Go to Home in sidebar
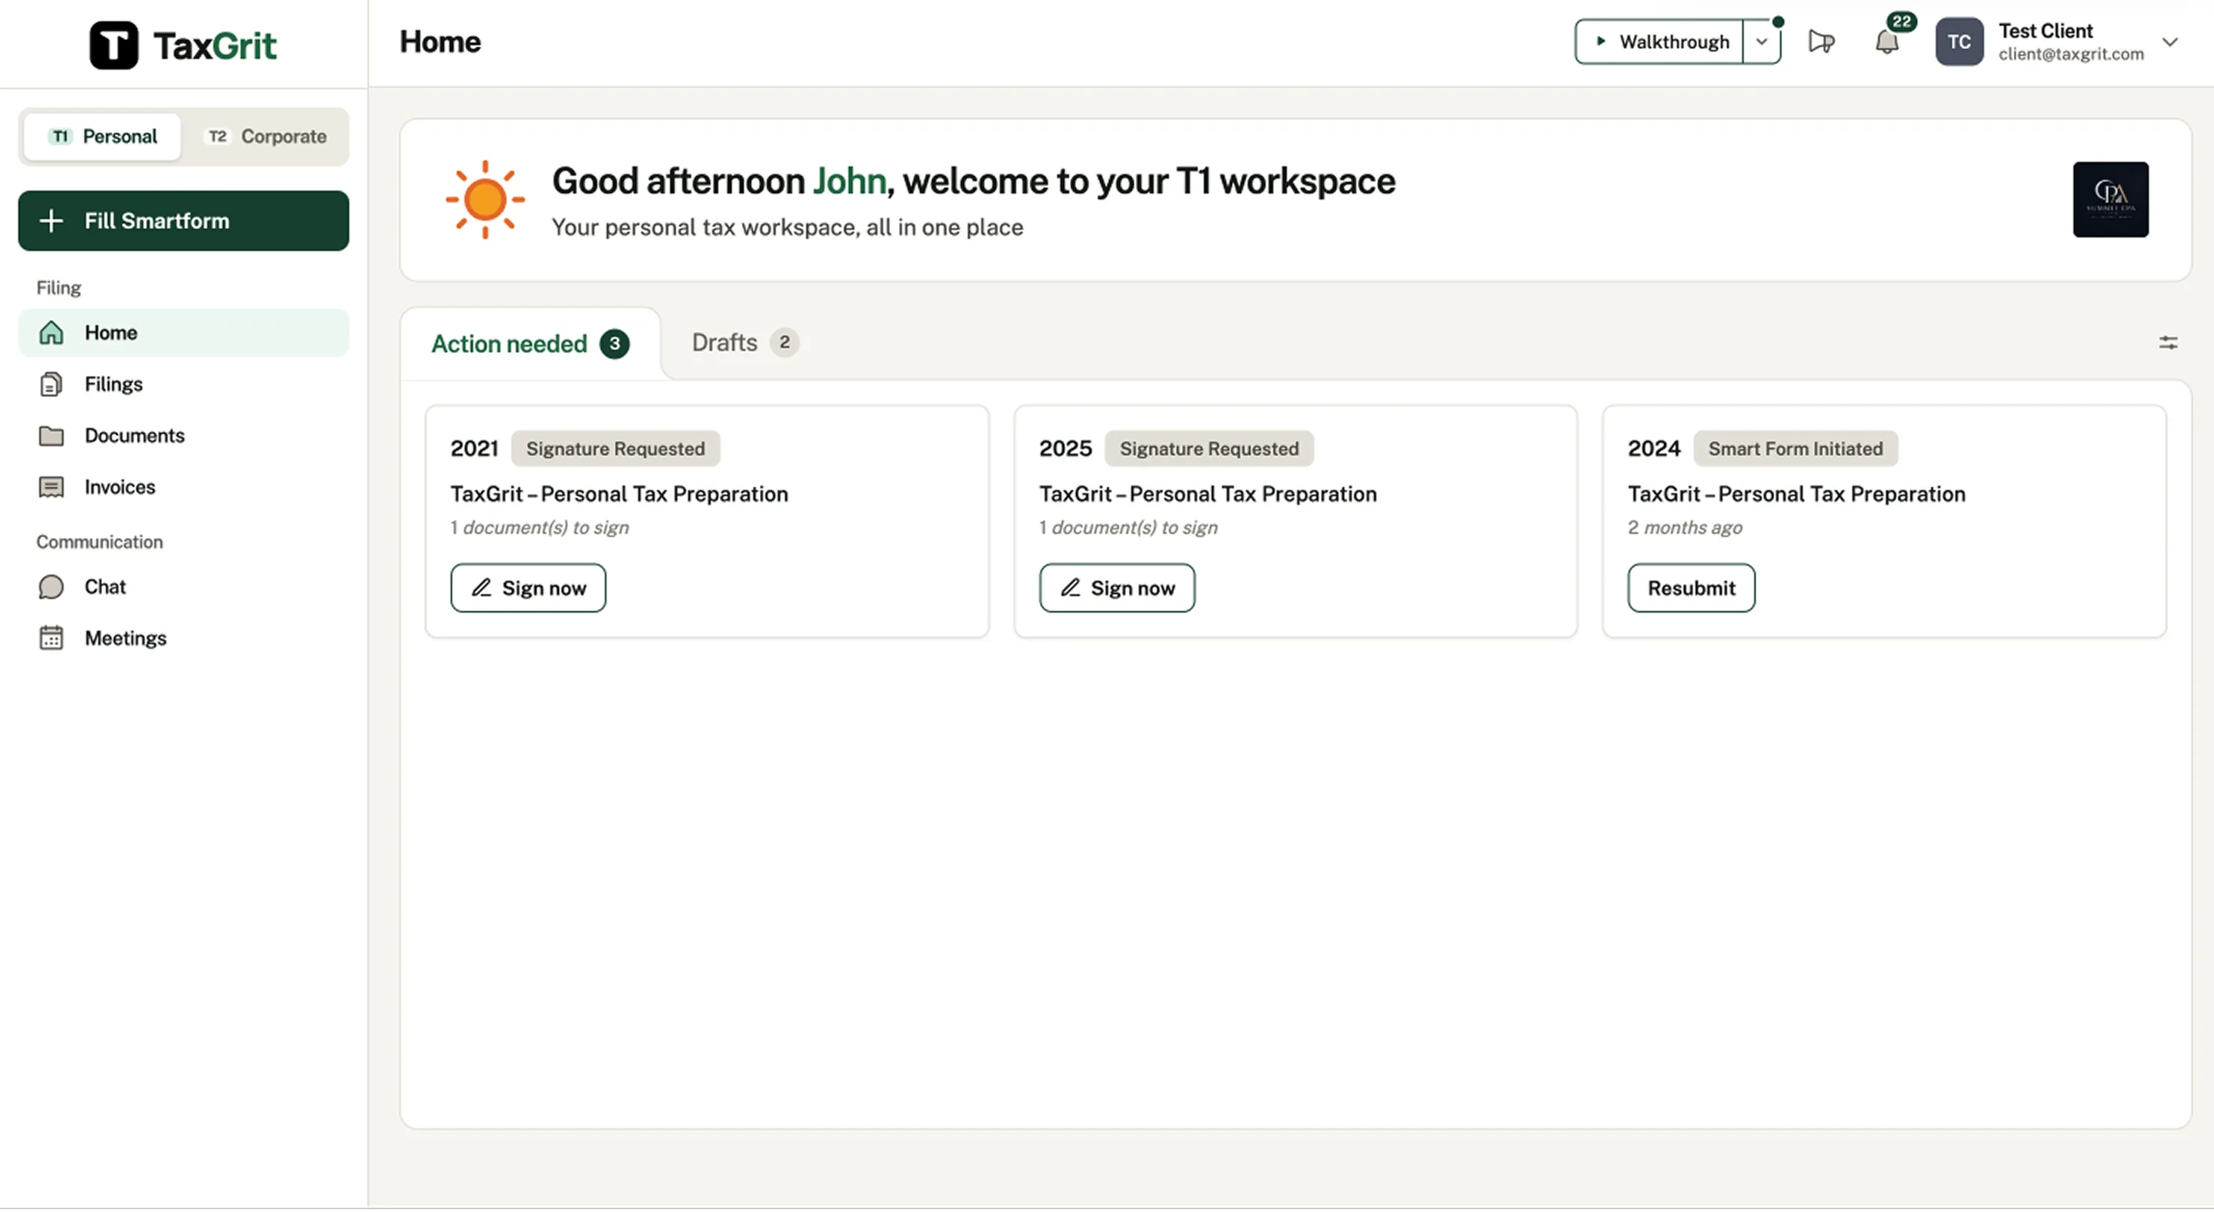The image size is (2214, 1213). click(x=183, y=333)
